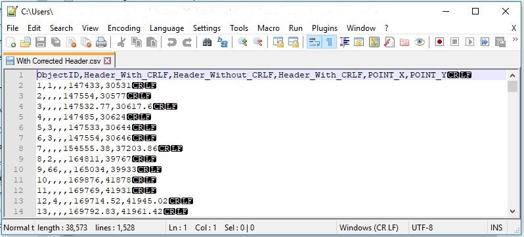The image size is (524, 237).
Task: Print the document using printer icon
Action: [101, 42]
